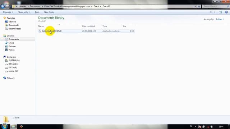The height and width of the screenshot is (129, 230).
Task: Select the ColorEfexPro4FC32.dll file
Action: coord(86,31)
